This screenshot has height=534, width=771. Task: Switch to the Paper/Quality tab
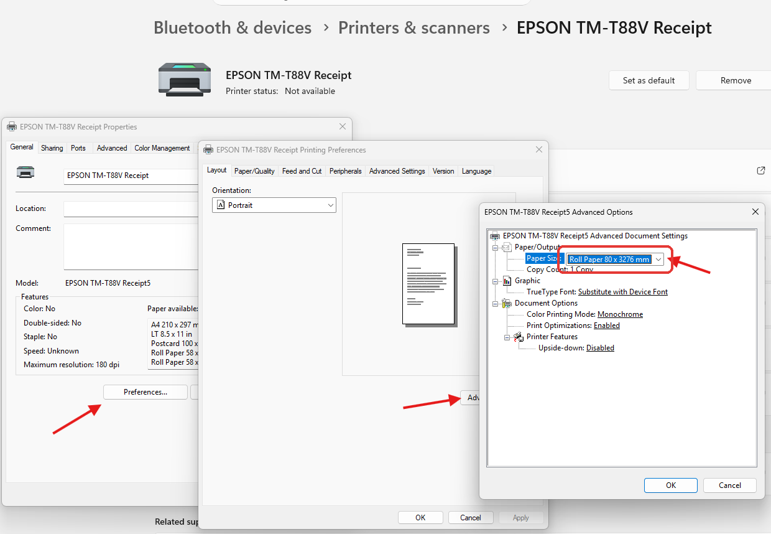254,171
